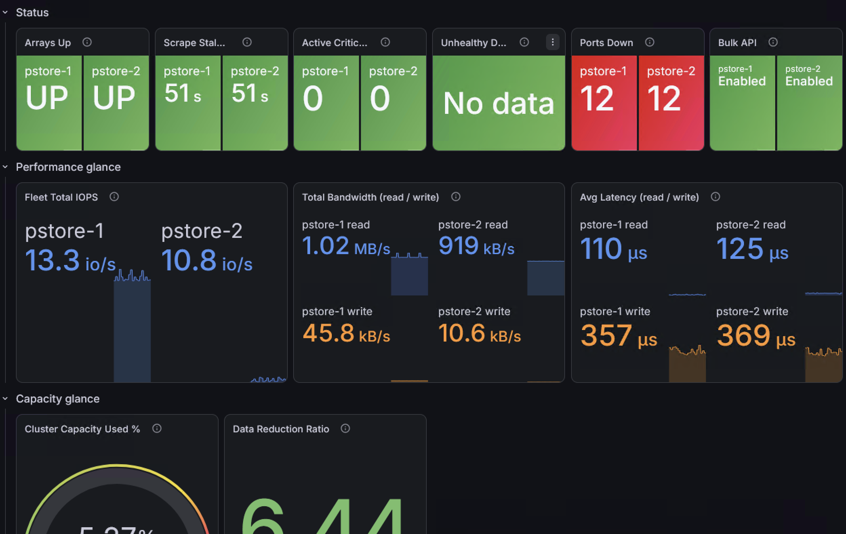This screenshot has width=846, height=534.
Task: Open info icon on Ports Down panel
Action: 650,42
